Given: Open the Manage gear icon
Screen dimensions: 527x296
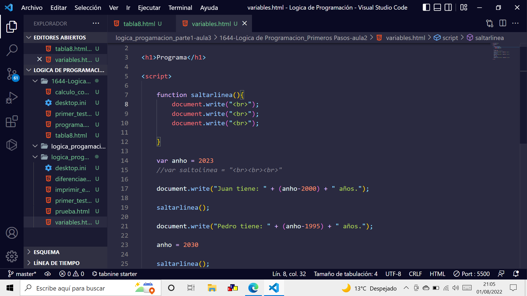Looking at the screenshot, I should pyautogui.click(x=12, y=257).
